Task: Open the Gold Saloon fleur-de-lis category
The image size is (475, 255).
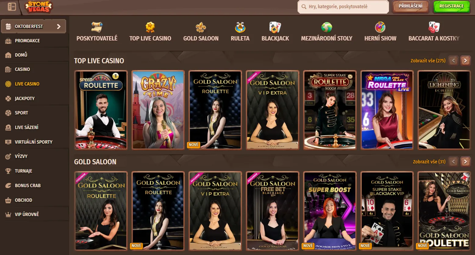Action: (x=201, y=28)
